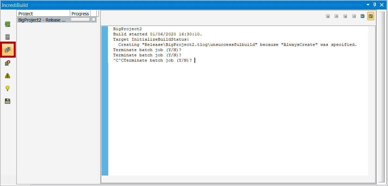Click the magnifier find icon in output toolbar
Viewport: 388px width, 186px height.
pos(363,16)
